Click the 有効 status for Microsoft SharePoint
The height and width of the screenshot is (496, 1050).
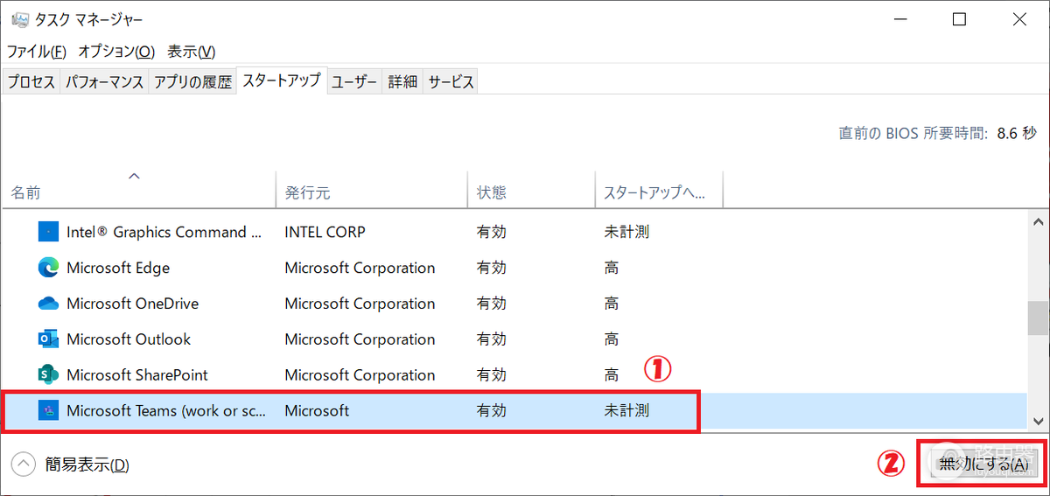point(492,375)
